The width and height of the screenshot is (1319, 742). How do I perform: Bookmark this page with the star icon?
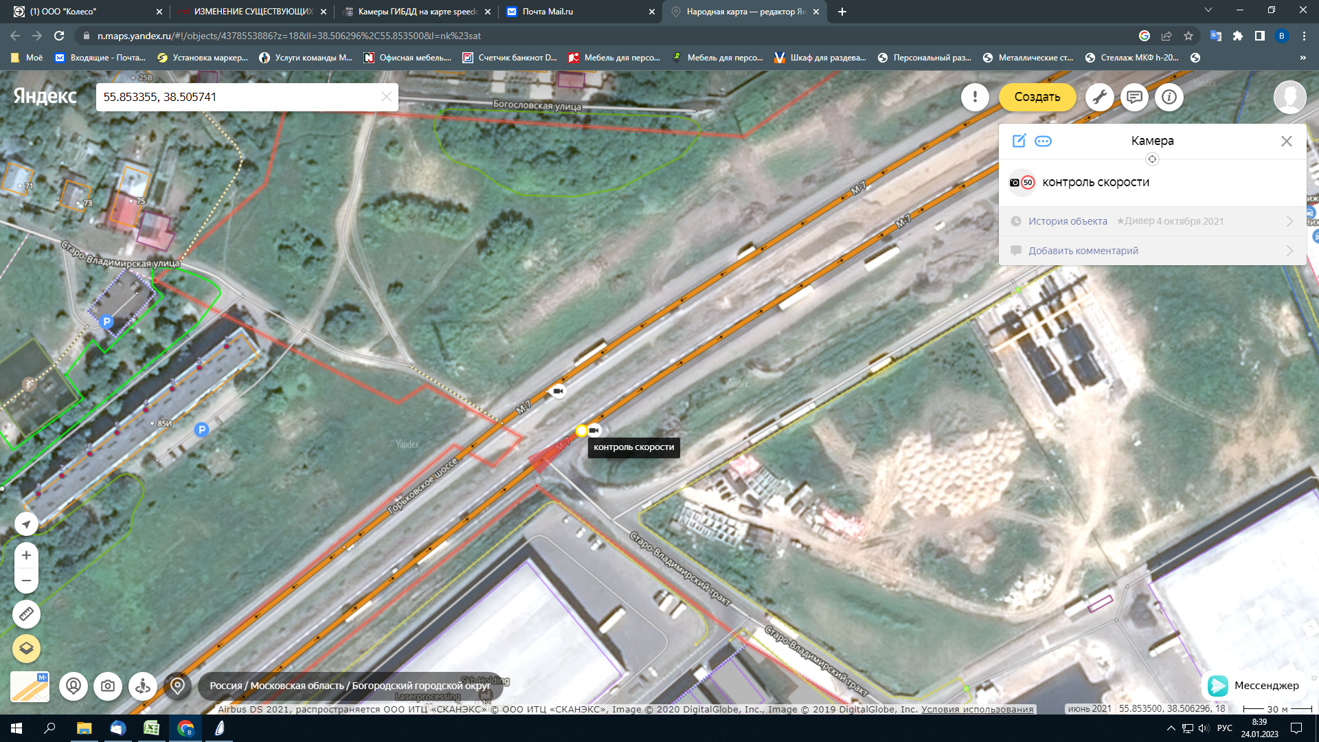coord(1188,36)
